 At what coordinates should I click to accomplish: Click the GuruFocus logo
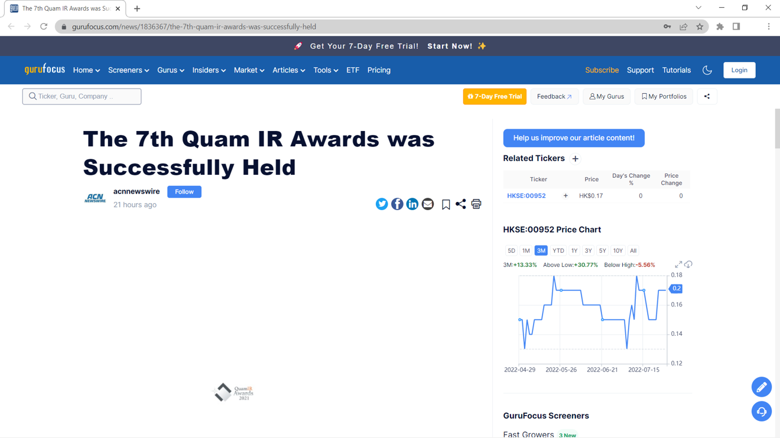[x=45, y=70]
